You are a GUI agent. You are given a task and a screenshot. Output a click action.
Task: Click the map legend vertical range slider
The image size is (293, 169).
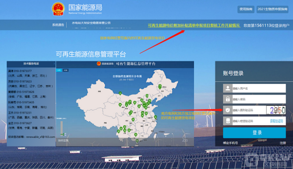coord(62,128)
